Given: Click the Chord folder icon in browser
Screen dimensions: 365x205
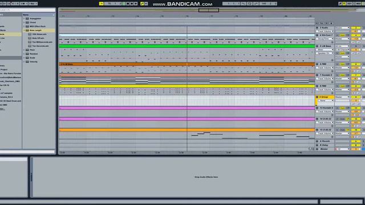Looking at the screenshot, I should [x=27, y=22].
